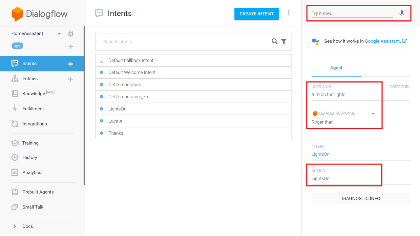Open Analytics section
The width and height of the screenshot is (420, 236).
32,172
